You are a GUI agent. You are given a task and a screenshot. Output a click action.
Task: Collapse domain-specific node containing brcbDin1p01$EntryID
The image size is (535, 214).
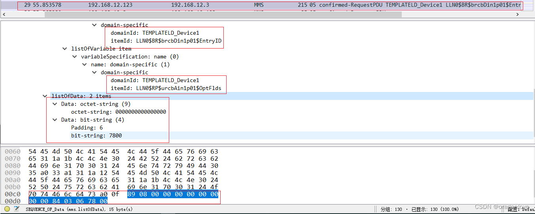click(x=94, y=25)
